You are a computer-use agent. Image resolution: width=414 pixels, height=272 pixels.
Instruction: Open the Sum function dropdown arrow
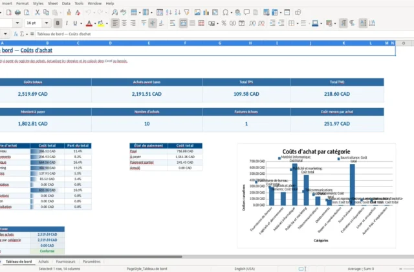[x=27, y=34]
